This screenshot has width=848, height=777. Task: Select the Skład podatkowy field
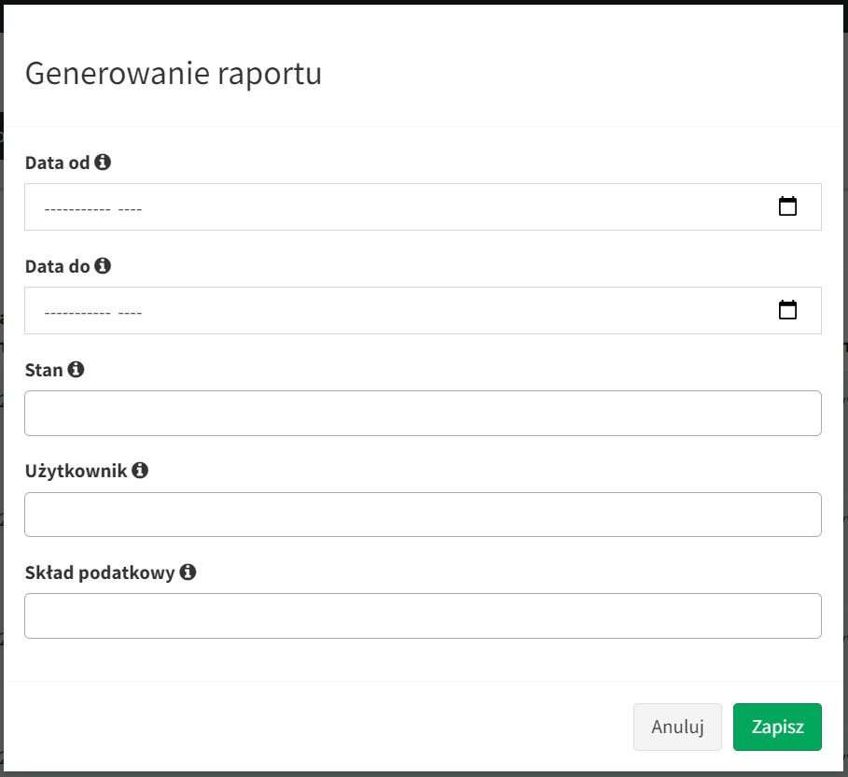[423, 616]
